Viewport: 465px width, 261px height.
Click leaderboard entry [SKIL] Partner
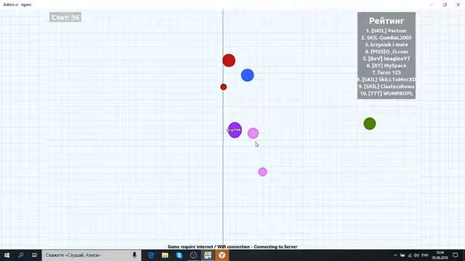(387, 30)
